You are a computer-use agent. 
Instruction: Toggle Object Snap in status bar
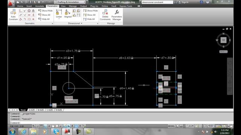(53, 126)
